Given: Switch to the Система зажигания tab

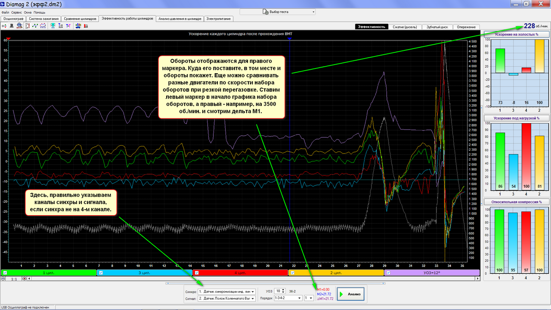Looking at the screenshot, I should point(43,19).
